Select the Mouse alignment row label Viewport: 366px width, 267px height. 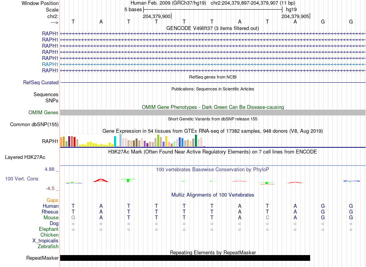pyautogui.click(x=51, y=218)
